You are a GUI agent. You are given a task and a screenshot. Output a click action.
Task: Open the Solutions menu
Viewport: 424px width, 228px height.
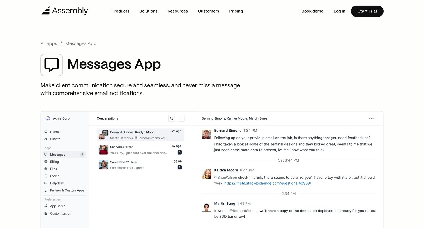[148, 11]
